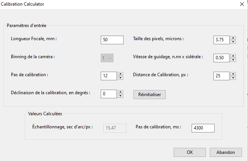Screen dimensions: 248x161
Task: Decrease calibration steps with down arrow
Action: pyautogui.click(x=120, y=78)
